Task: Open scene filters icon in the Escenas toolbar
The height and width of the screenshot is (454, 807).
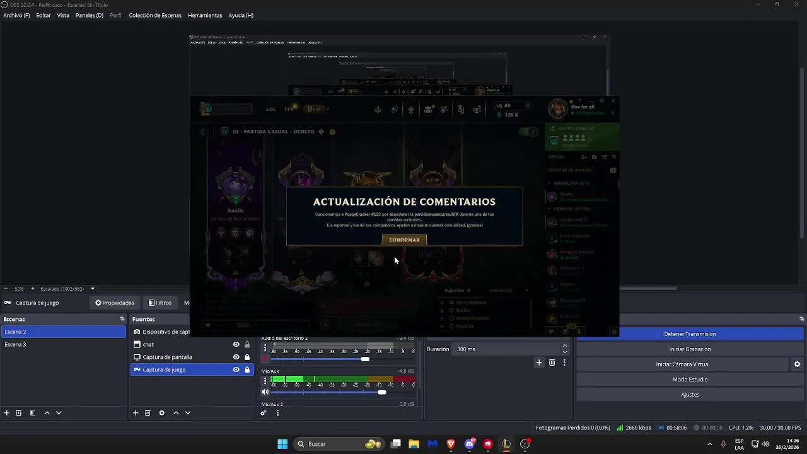Action: (x=33, y=413)
